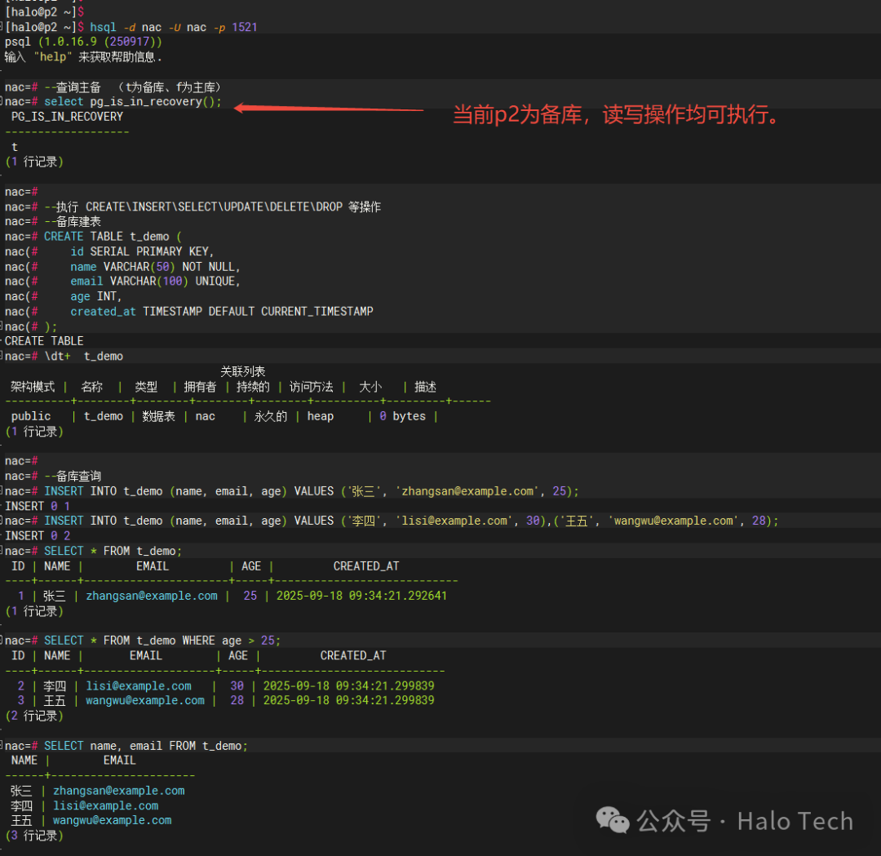The image size is (881, 856).
Task: Click the "created_at TIMESTAMP DEFAULT CURRENT_TIMESTAMP" line
Action: [x=221, y=312]
